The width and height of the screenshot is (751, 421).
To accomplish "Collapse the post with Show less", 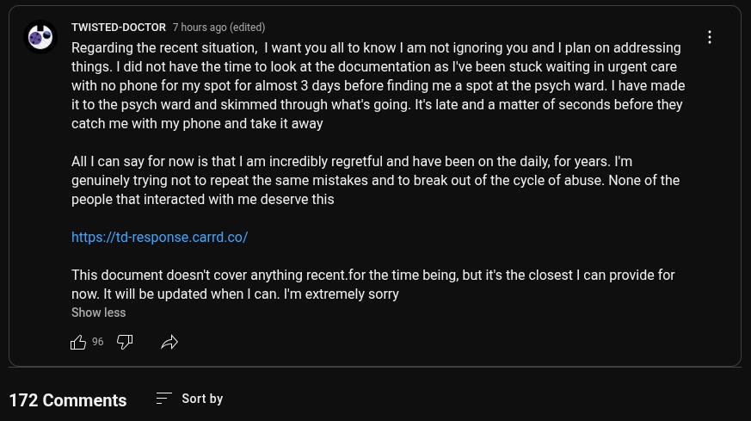I will (x=98, y=313).
